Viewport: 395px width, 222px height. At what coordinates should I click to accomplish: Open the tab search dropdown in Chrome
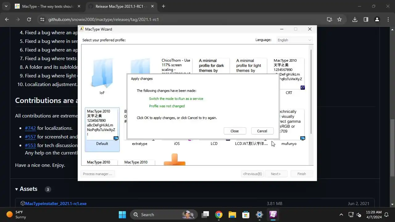tap(6, 6)
